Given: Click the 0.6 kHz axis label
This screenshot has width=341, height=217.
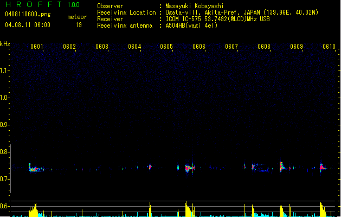Looking at the screenshot, I should [4, 206].
